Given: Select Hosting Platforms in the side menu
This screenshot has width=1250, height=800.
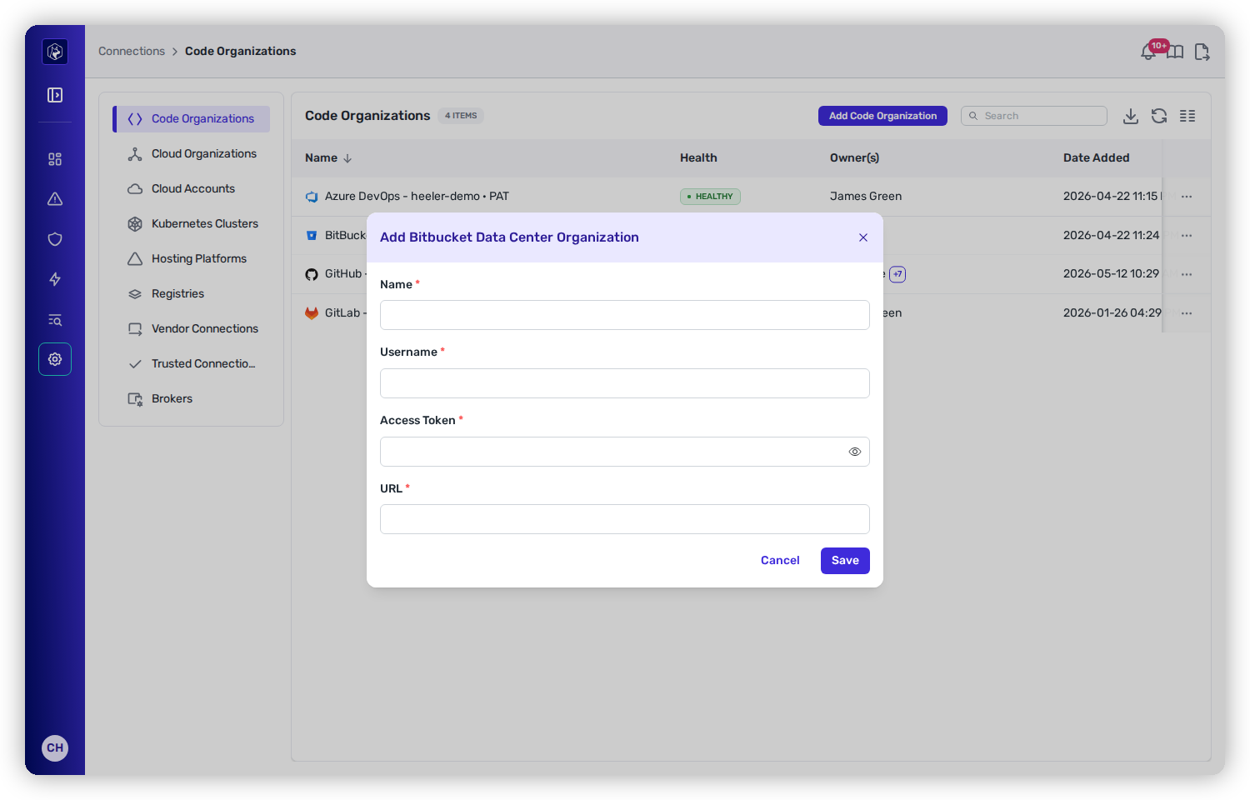Looking at the screenshot, I should [192, 259].
